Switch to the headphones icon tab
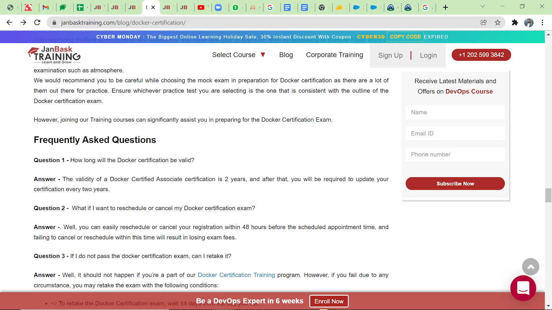552x310 pixels. coord(253,7)
